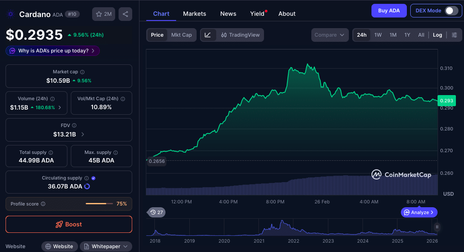Viewport: 464px width, 252px height.
Task: Open FDV info icon
Action: pyautogui.click(x=74, y=125)
